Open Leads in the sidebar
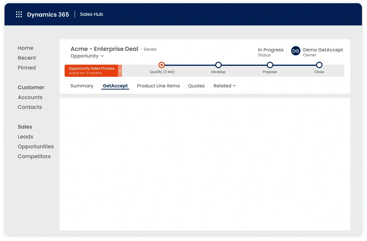Viewport: 367px width, 241px height. pos(25,136)
